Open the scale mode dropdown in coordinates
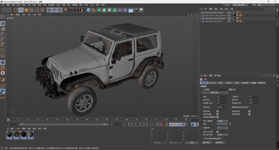This screenshot has width=279, height=150. click(176, 143)
